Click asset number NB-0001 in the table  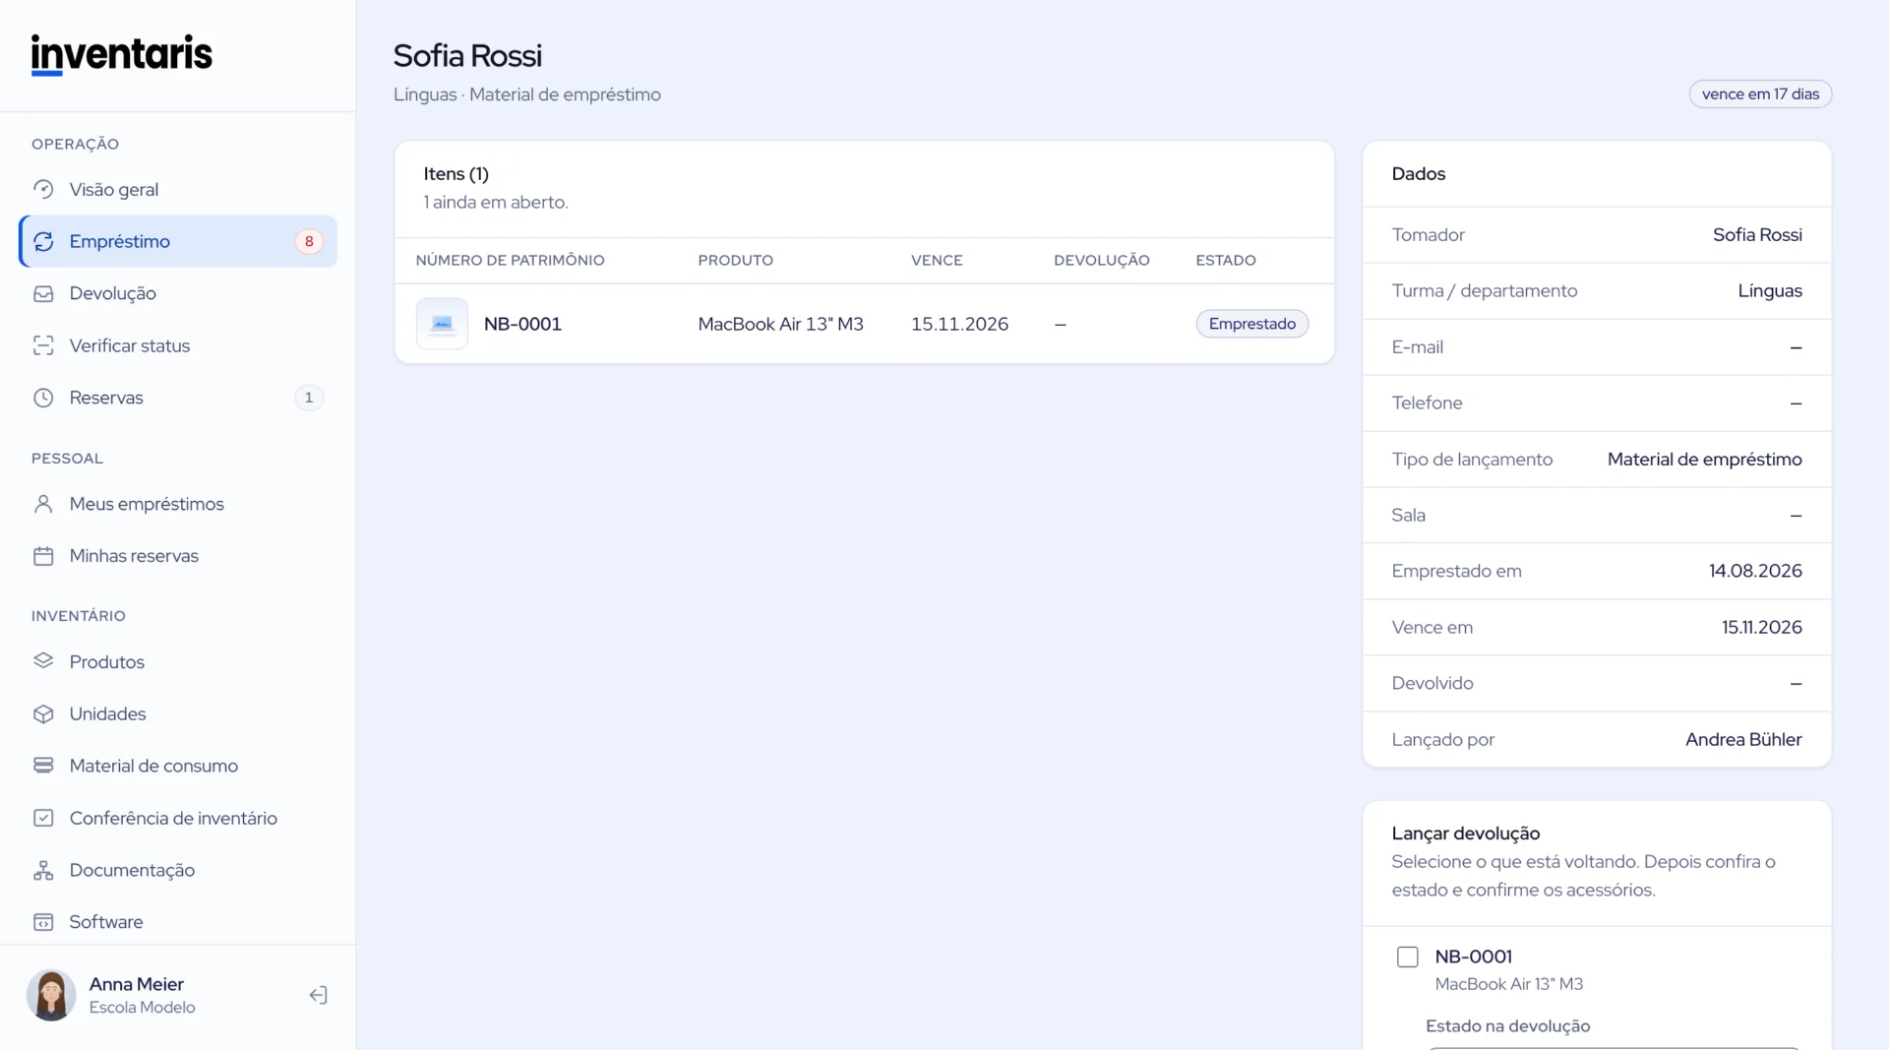click(x=522, y=324)
